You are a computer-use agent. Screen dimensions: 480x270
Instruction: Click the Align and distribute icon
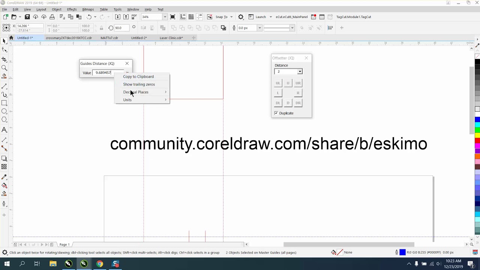click(330, 28)
